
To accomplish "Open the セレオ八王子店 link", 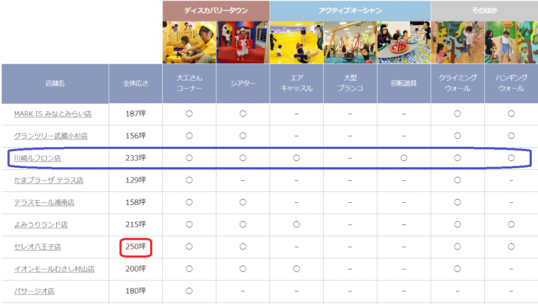I will pos(37,246).
